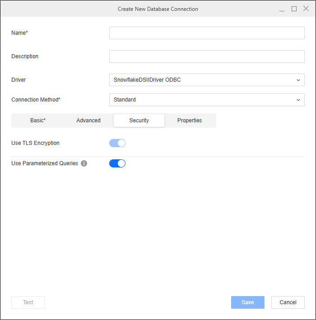Maximize the Create New Database Connection window
Screen dimensions: 316x320
[x=294, y=9]
